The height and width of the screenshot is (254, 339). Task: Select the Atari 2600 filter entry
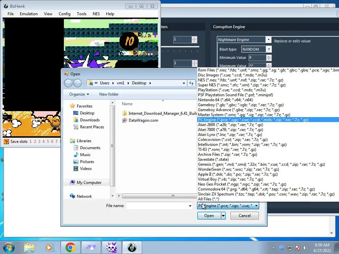click(x=268, y=125)
